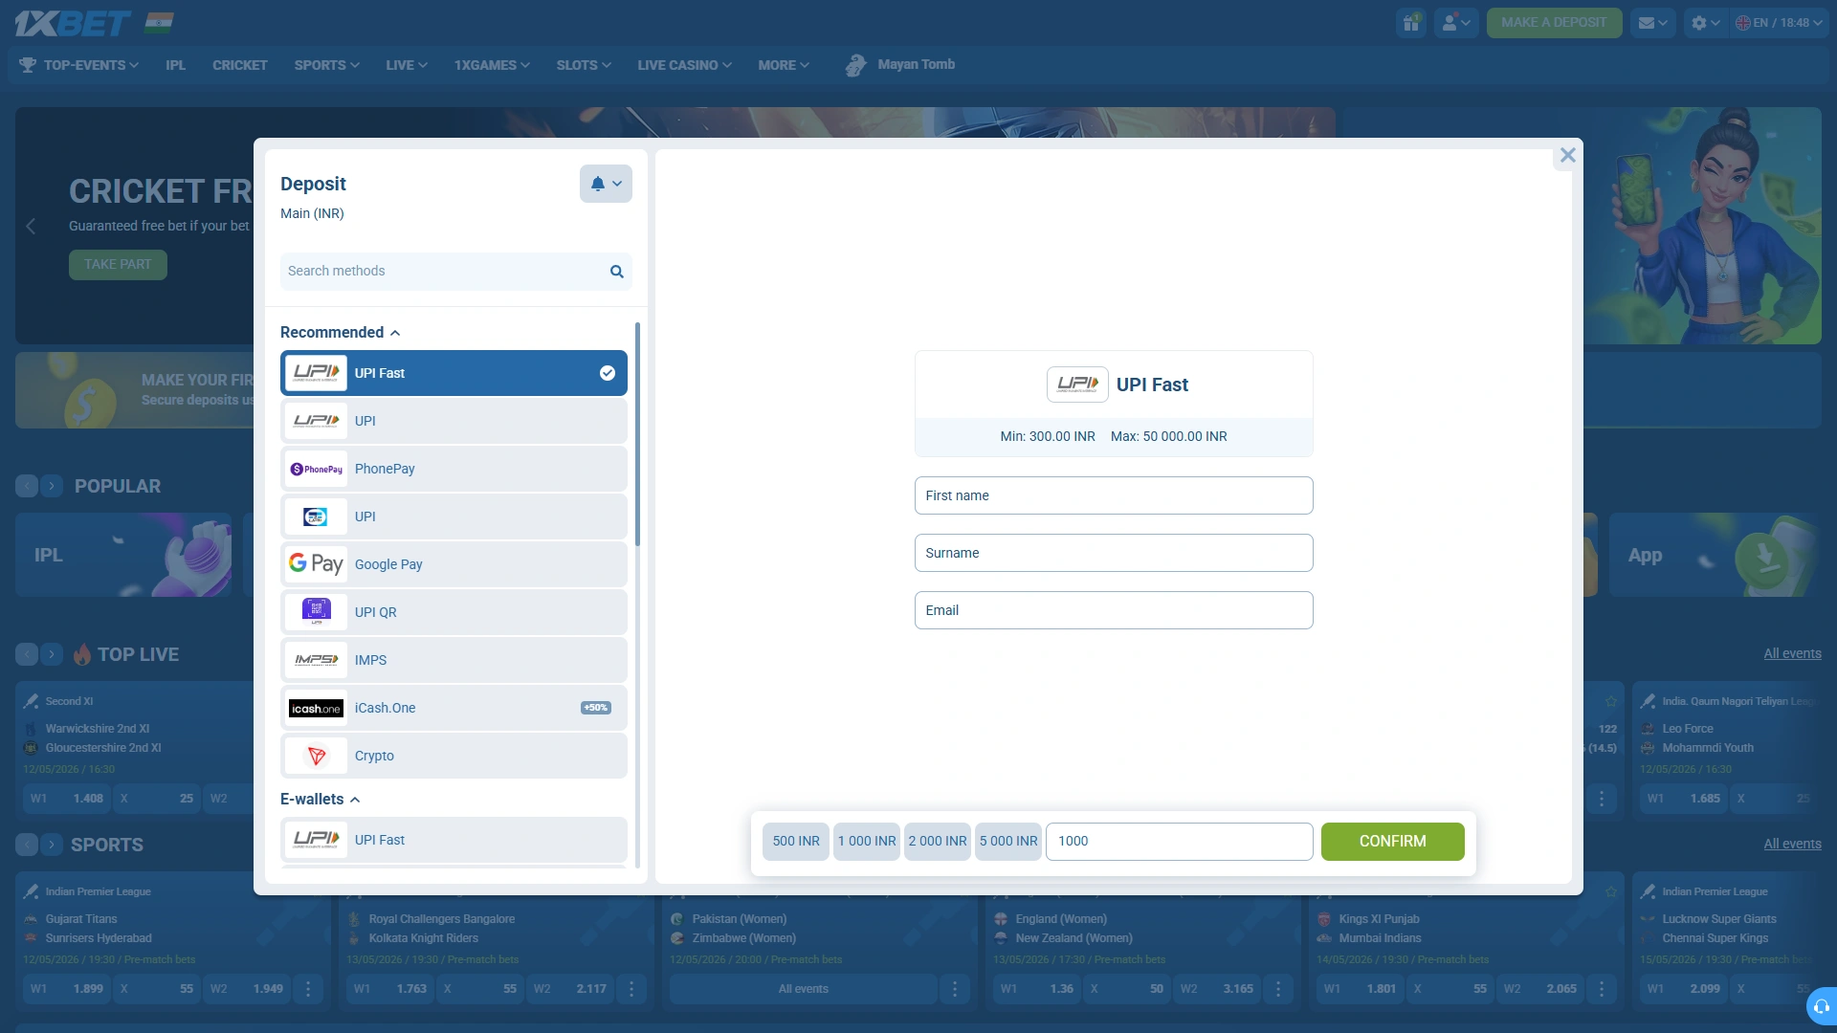Image resolution: width=1837 pixels, height=1033 pixels.
Task: Click the selected checkmark on UPI Fast
Action: coord(608,373)
